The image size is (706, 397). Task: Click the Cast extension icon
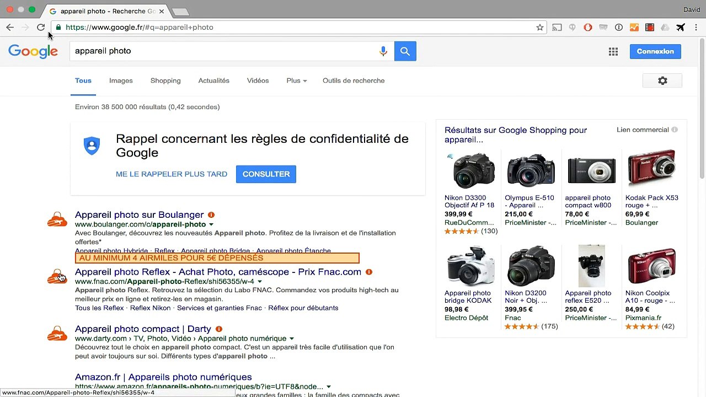point(557,27)
